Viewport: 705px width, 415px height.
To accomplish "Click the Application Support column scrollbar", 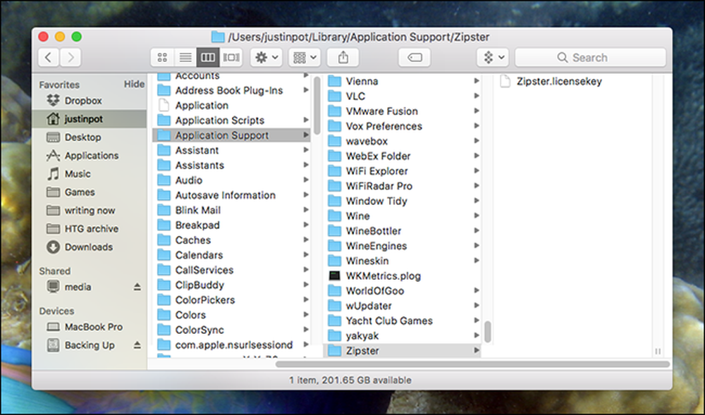I will click(x=488, y=331).
